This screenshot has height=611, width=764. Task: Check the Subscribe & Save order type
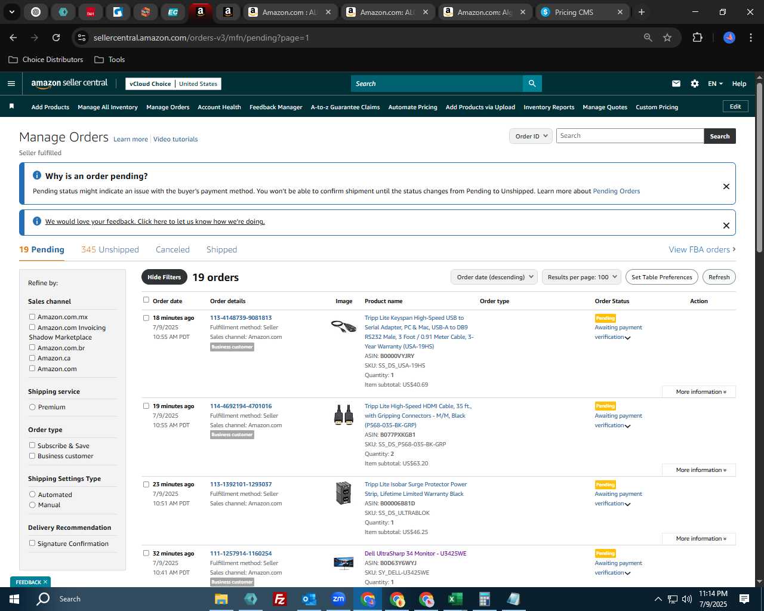(x=32, y=445)
